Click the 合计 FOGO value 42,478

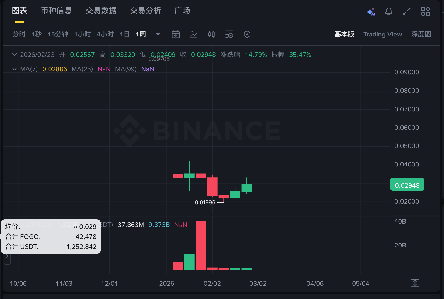[86, 237]
